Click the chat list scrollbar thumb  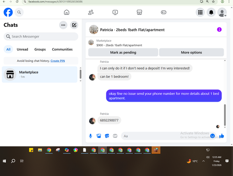(x=81, y=74)
